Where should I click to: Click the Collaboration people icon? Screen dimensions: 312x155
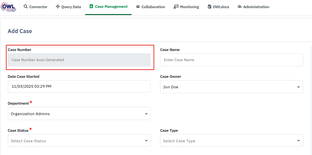tap(138, 7)
